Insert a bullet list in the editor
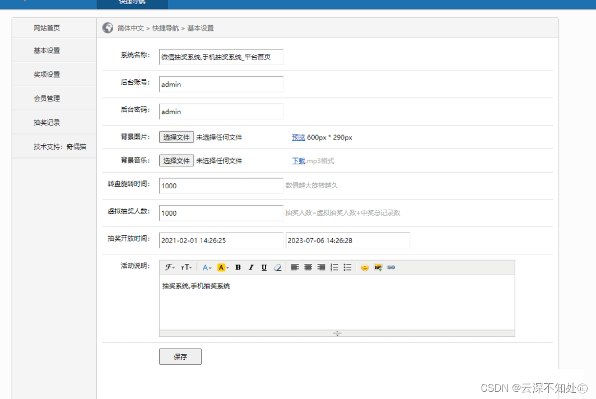Viewport: 596px width, 399px height. click(x=347, y=267)
